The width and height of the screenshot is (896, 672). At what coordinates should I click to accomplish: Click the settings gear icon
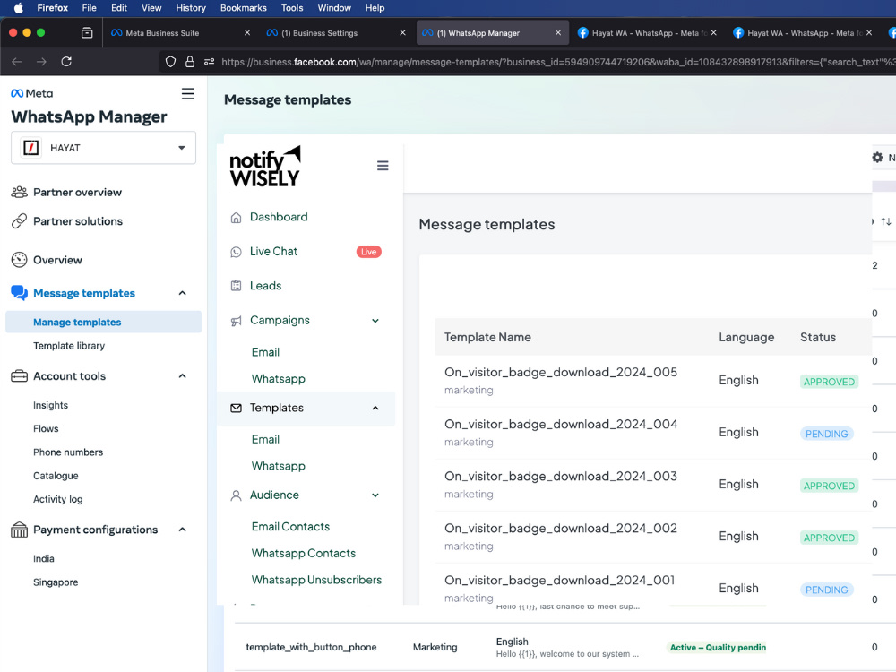pos(877,157)
